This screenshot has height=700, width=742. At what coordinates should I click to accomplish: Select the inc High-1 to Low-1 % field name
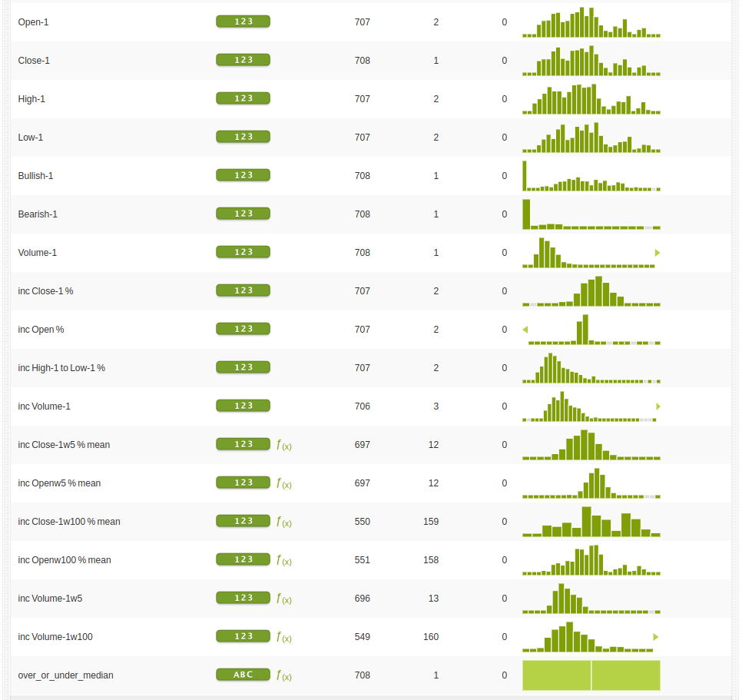[61, 368]
